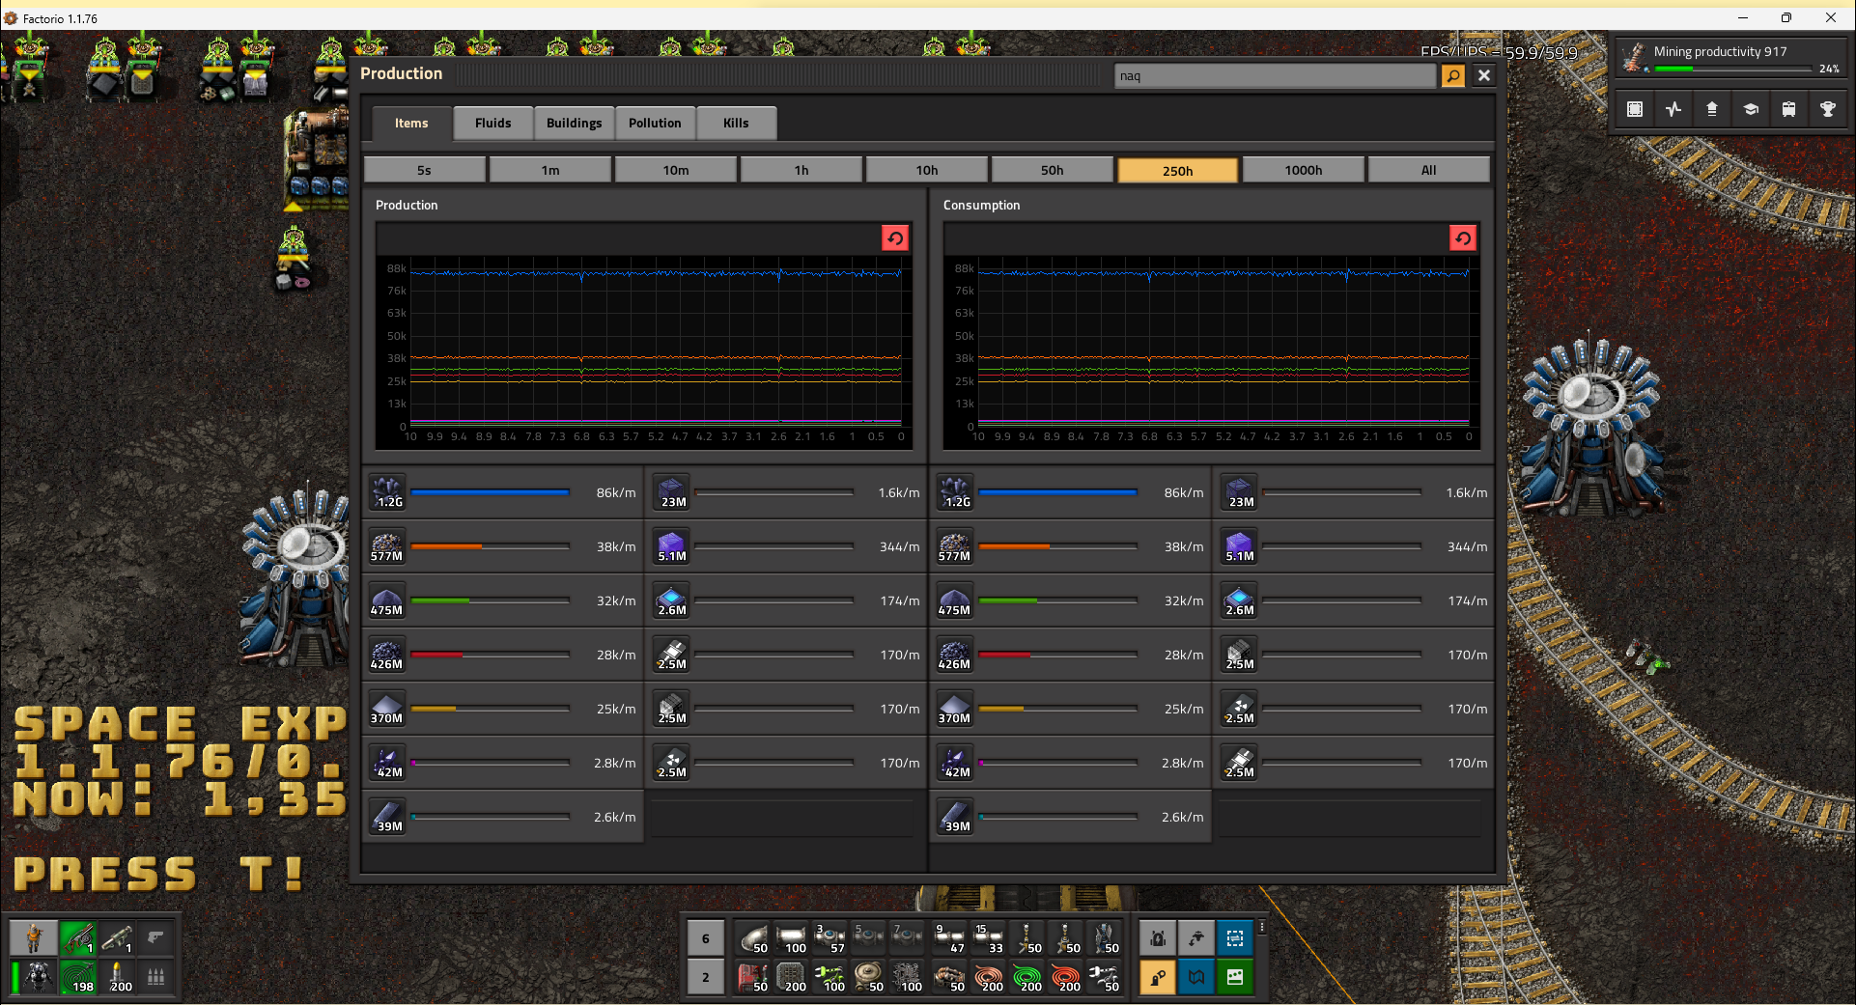The width and height of the screenshot is (1856, 1005).
Task: Open the character portrait slot
Action: point(35,938)
